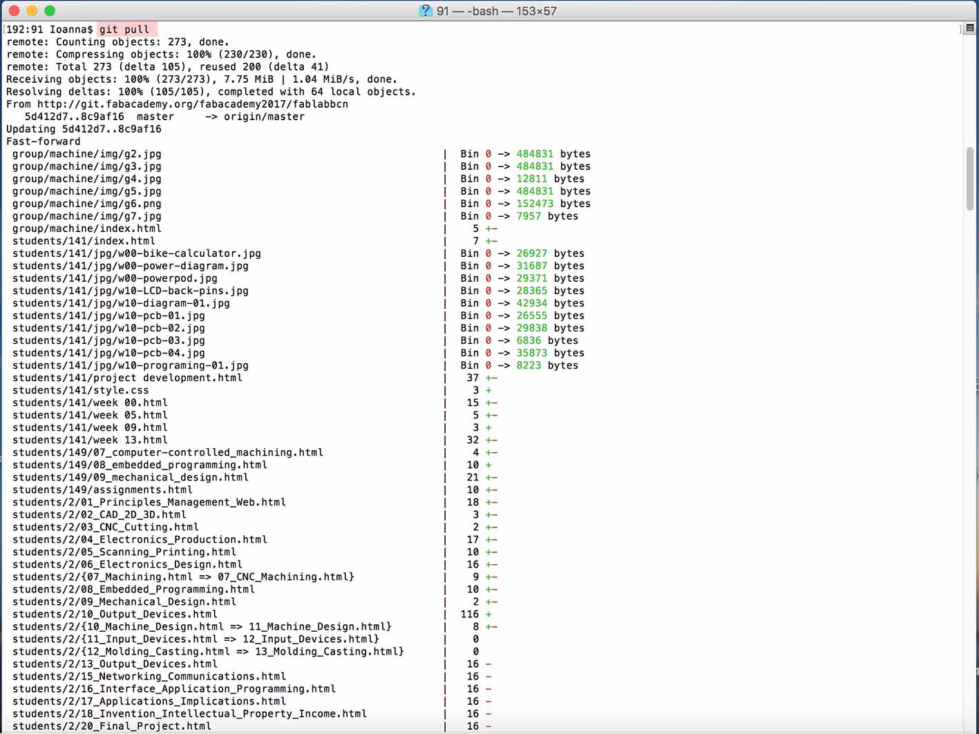Click the window title "91 — -bash — 153×57"
This screenshot has width=979, height=734.
coord(496,11)
